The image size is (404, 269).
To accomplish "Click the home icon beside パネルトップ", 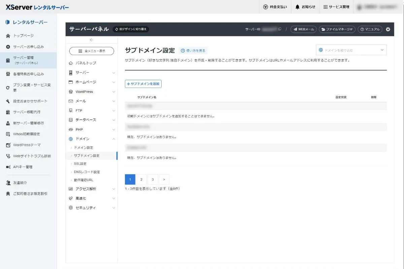I will [x=71, y=63].
